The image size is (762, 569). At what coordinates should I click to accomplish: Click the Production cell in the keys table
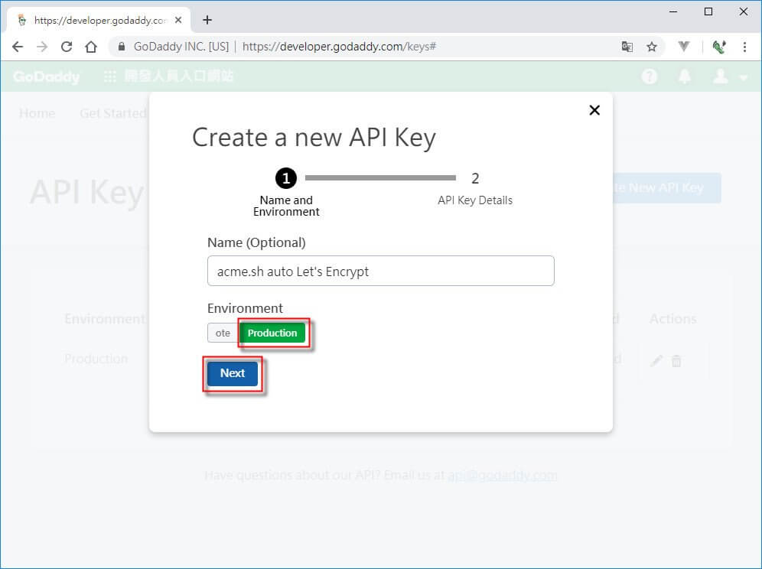96,359
